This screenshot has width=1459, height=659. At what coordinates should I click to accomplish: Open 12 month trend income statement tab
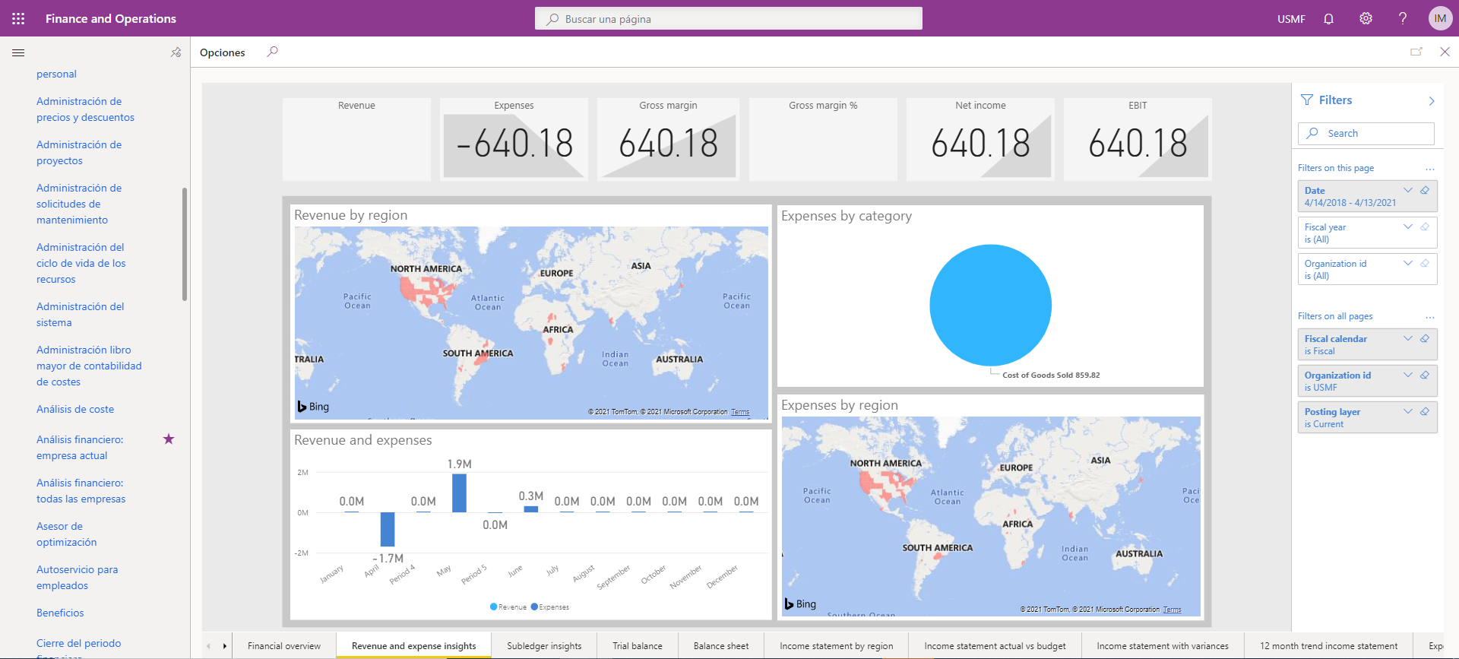pos(1328,646)
